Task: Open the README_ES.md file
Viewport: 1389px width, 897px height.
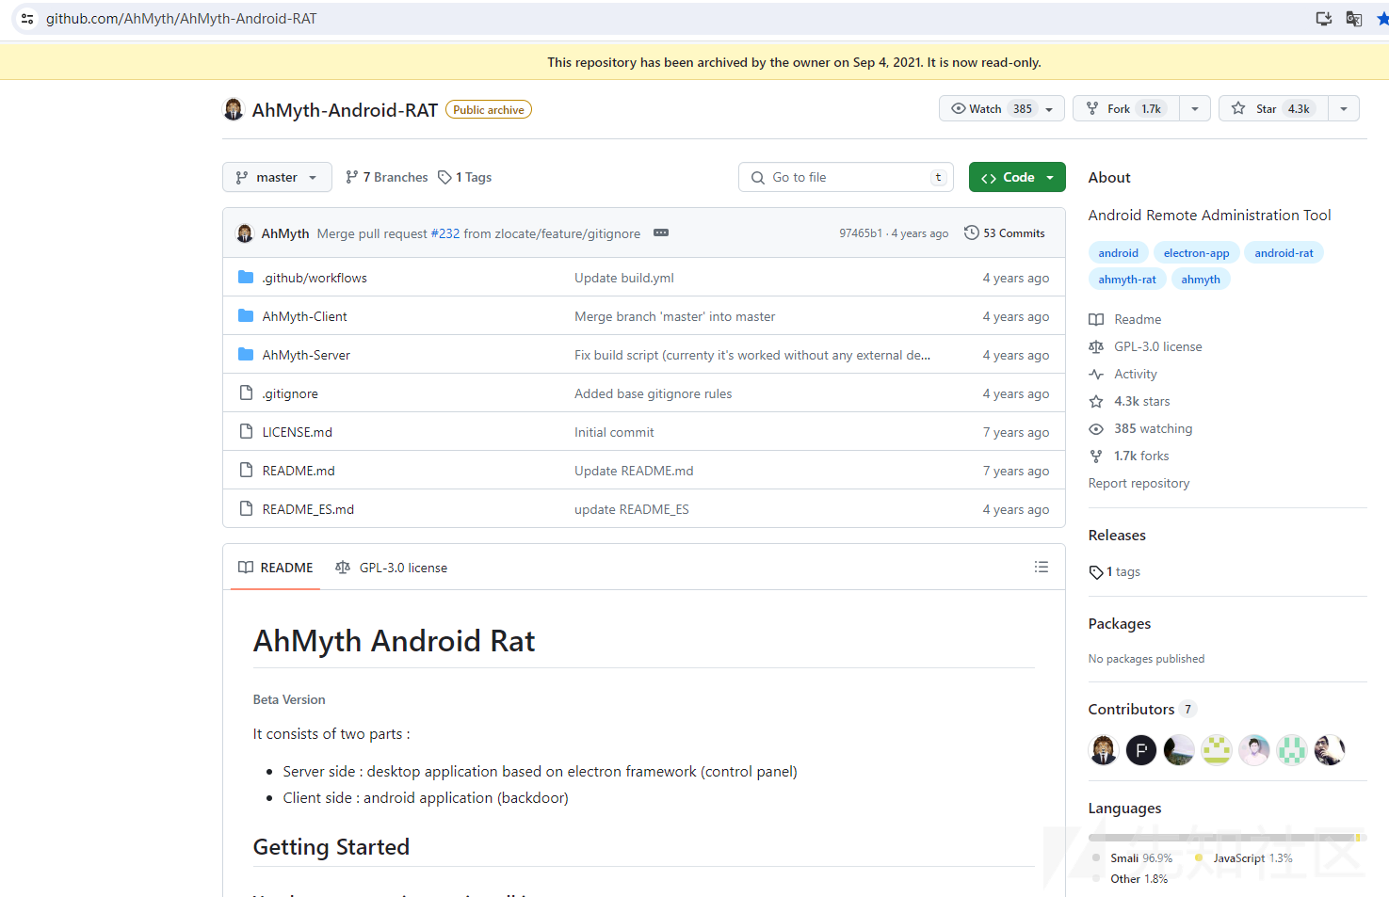Action: click(x=308, y=509)
